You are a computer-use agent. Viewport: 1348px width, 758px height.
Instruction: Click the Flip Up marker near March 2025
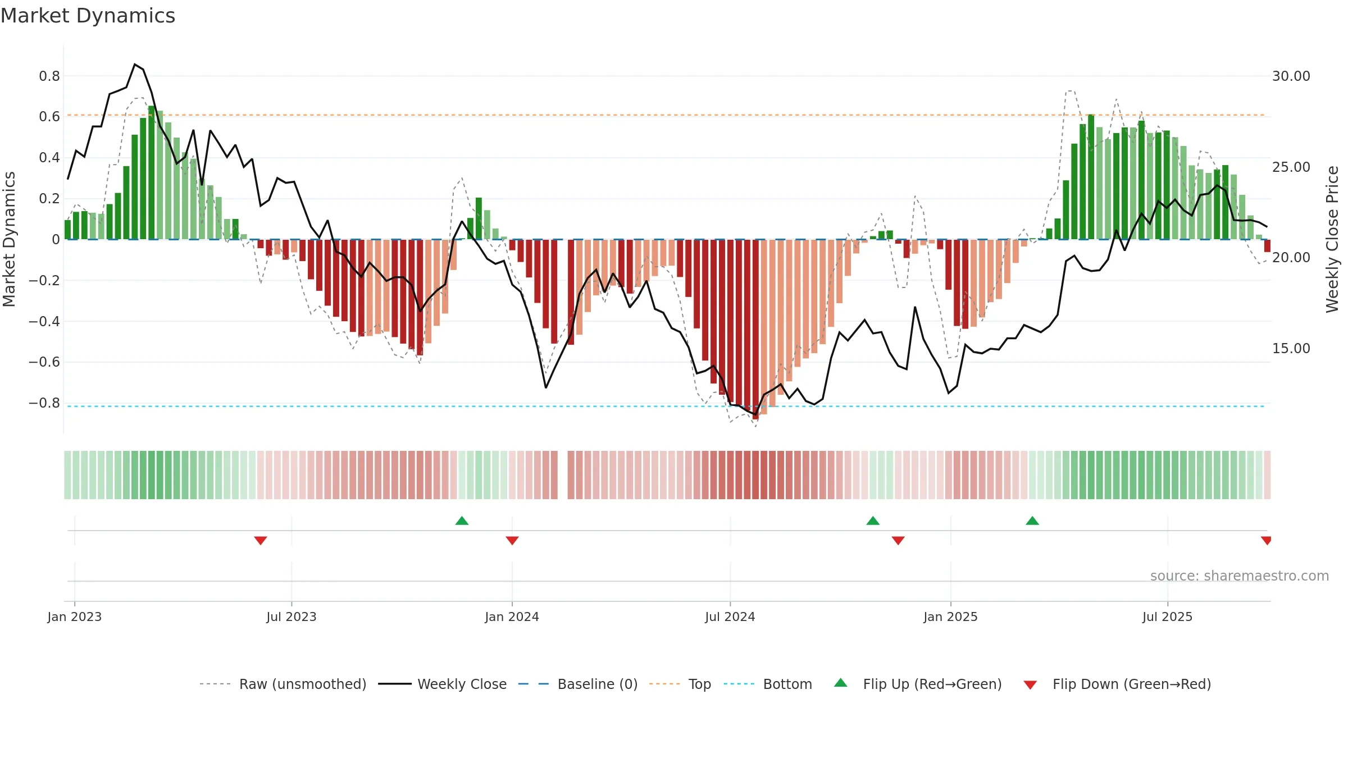click(1032, 520)
